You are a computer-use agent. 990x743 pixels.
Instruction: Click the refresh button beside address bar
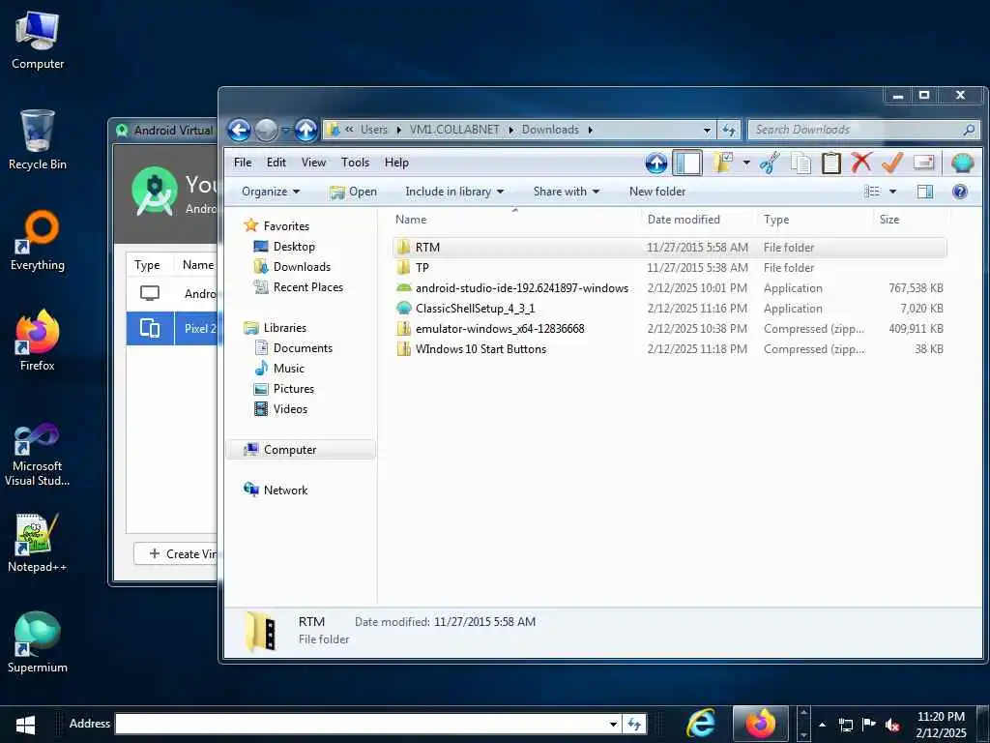[729, 131]
